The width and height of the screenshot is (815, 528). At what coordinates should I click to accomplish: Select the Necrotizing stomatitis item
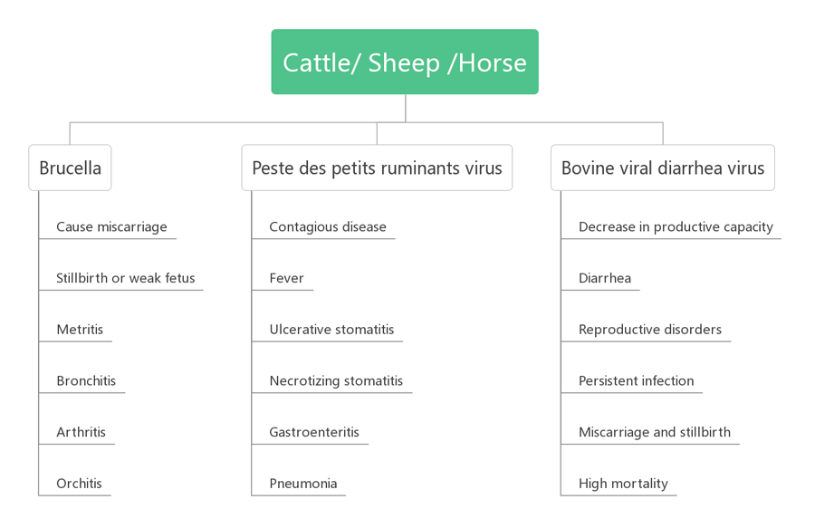pyautogui.click(x=336, y=381)
